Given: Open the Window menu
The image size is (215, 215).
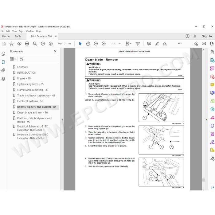Looking at the screenshot, I should click(x=29, y=31).
